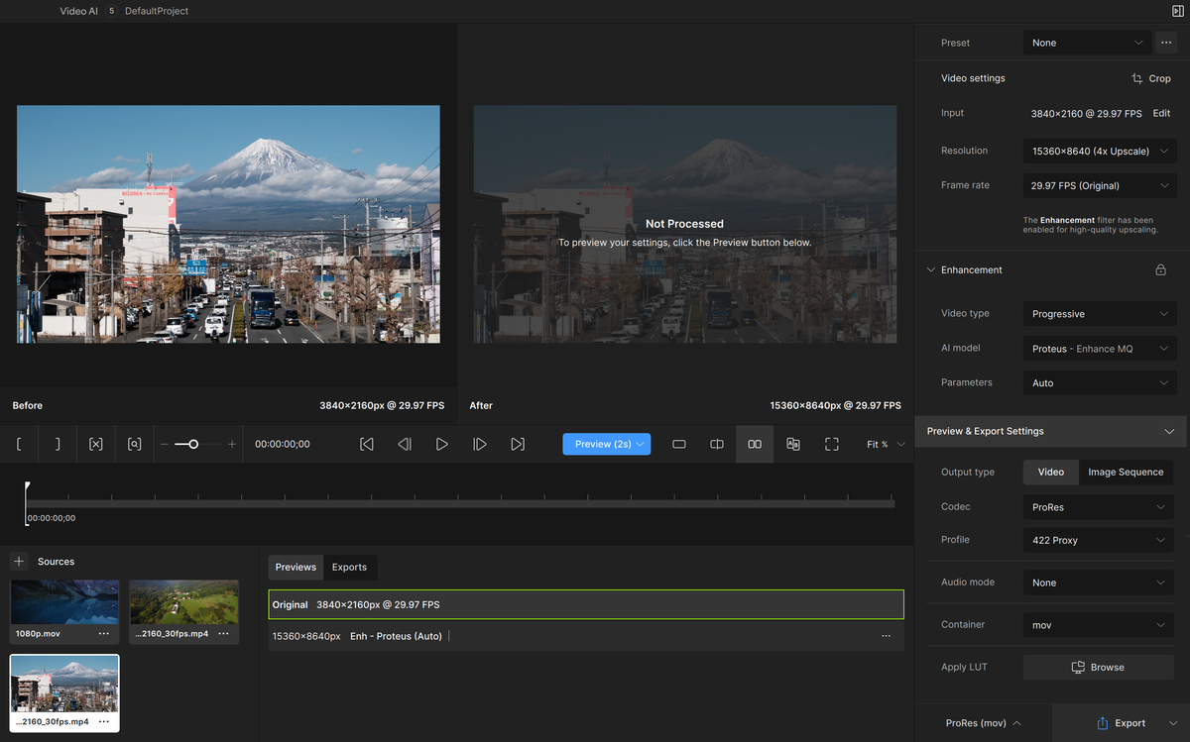Select the single preview view icon
The width and height of the screenshot is (1190, 742).
[679, 444]
